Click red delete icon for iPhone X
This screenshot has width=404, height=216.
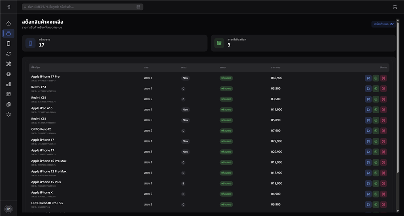tap(383, 194)
